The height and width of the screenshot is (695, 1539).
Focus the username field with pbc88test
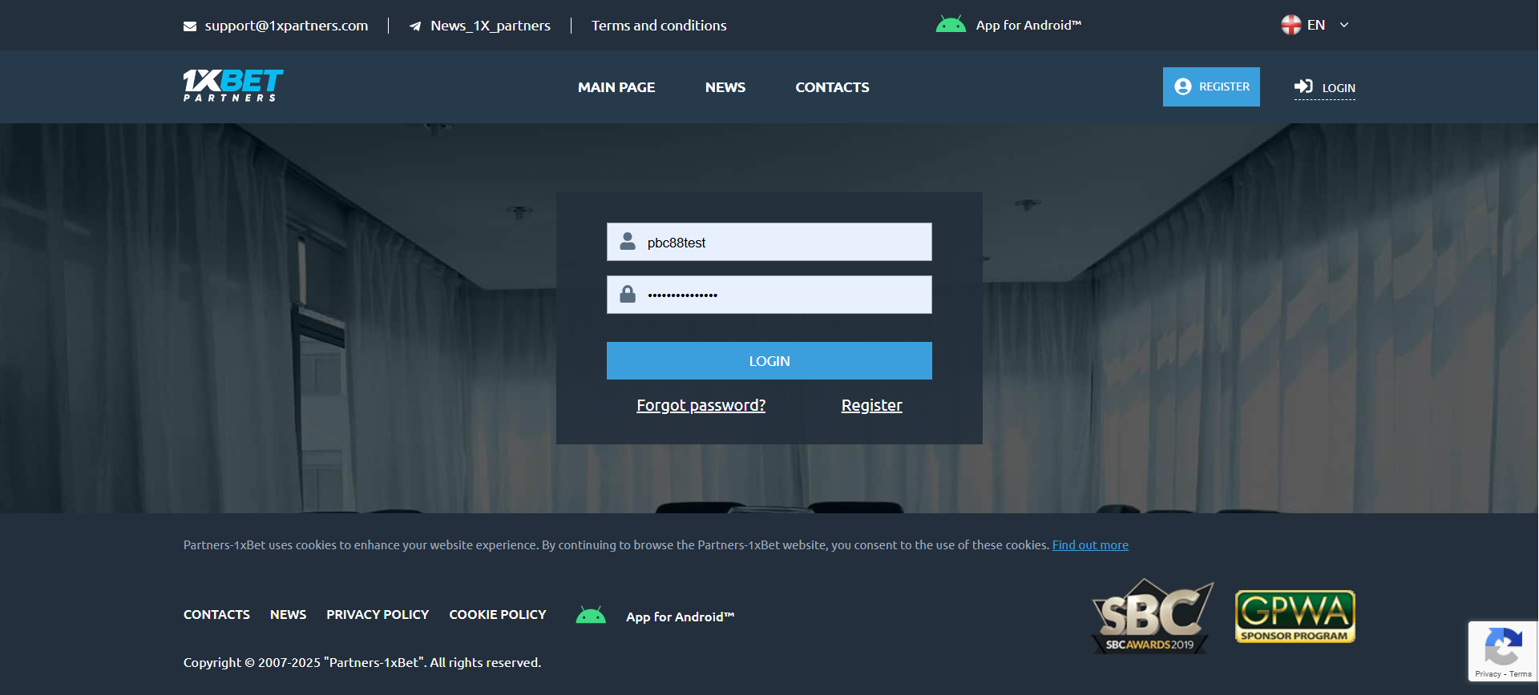[769, 242]
